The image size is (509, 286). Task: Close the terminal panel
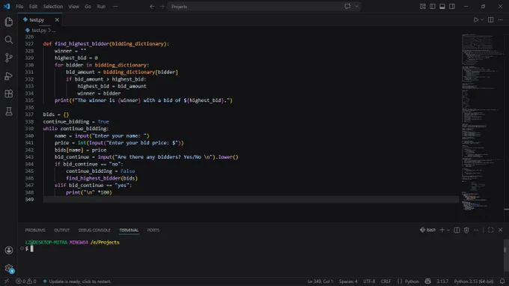click(500, 230)
